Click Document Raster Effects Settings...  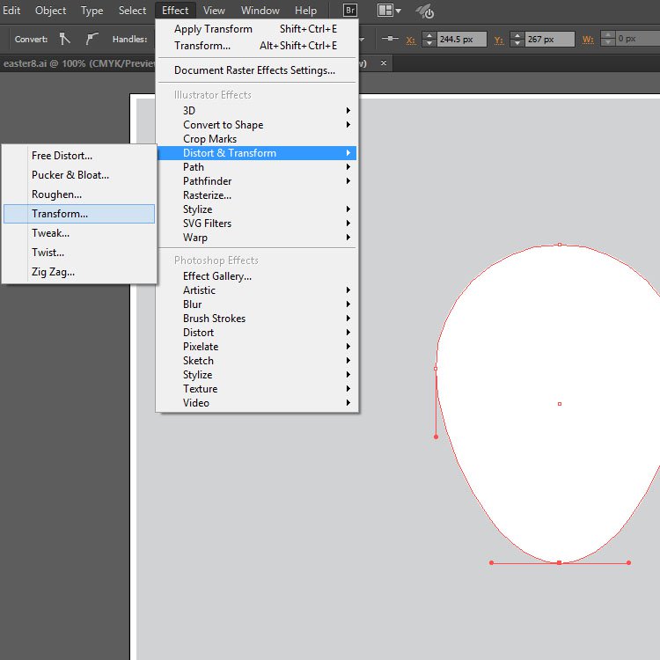[254, 70]
